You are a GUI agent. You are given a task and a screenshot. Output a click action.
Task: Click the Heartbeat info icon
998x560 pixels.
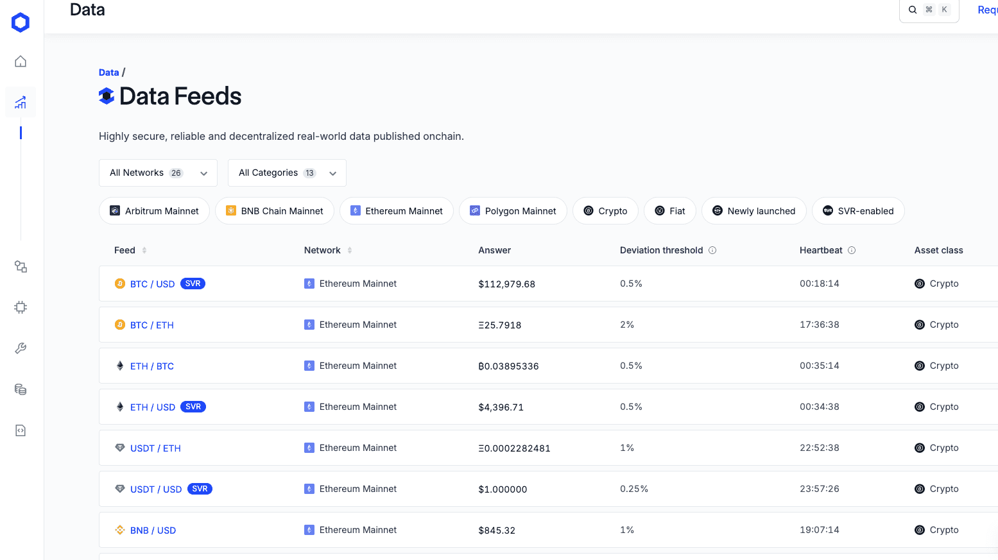coord(852,250)
